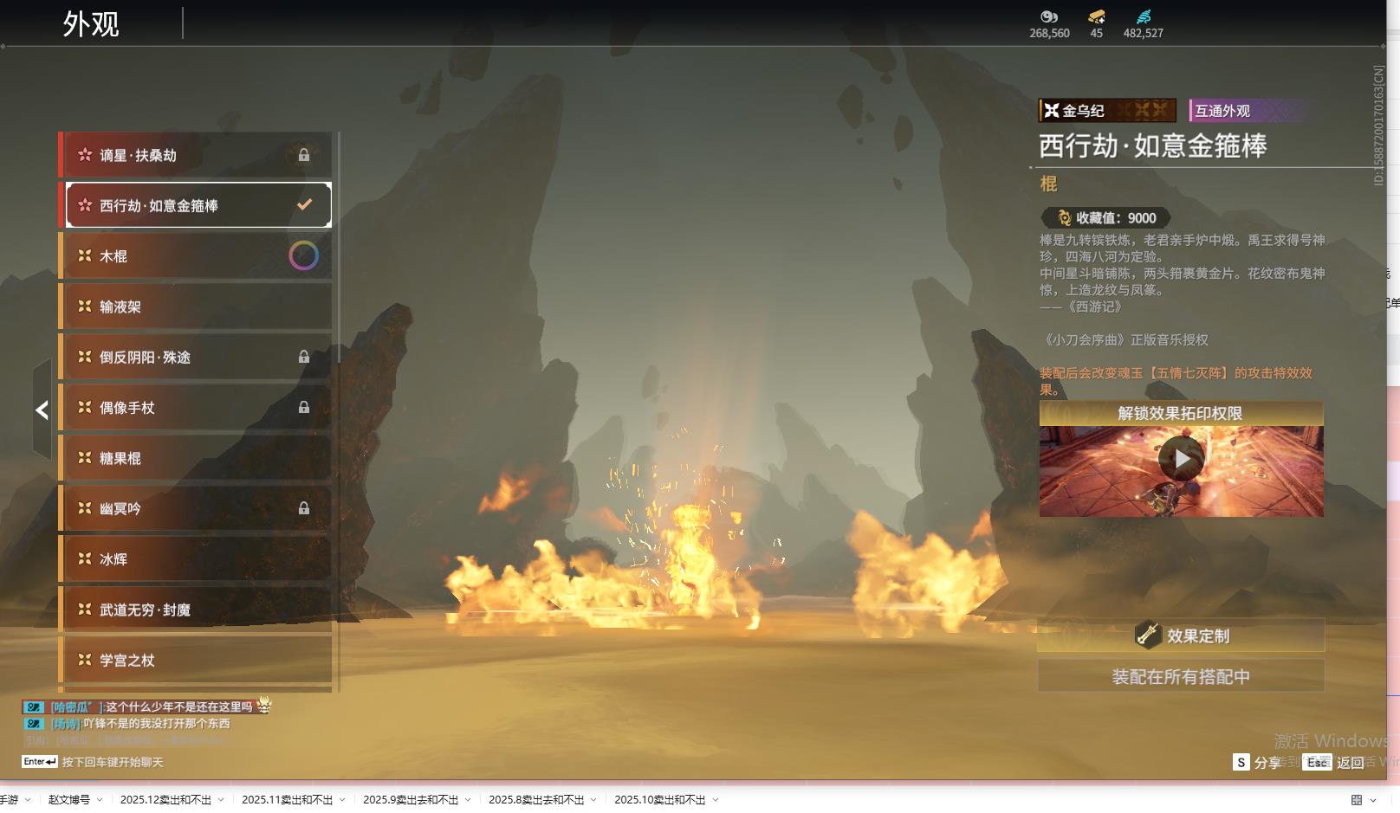Viewport: 1400px width, 813px height.
Task: Click the cross icon beside 学宫之杖
Action: pos(85,659)
